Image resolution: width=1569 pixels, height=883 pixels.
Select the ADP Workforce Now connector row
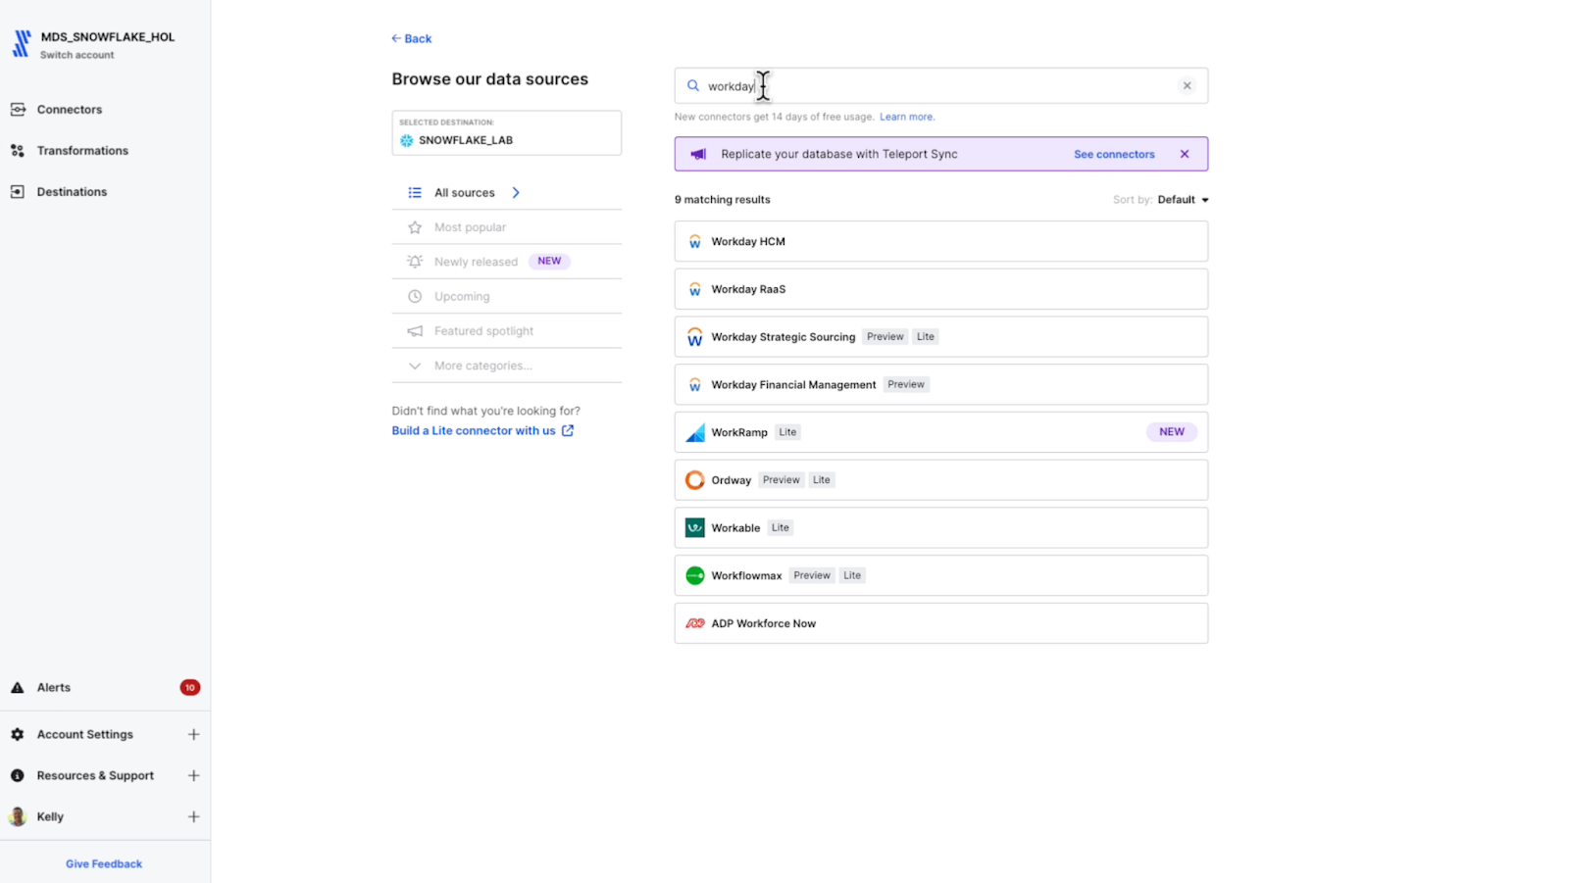pos(941,623)
